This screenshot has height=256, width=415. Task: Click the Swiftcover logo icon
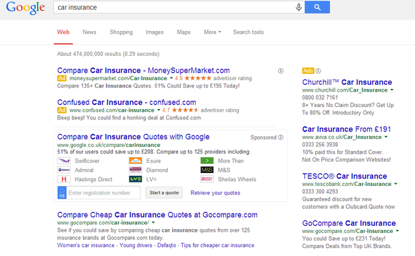(x=64, y=160)
